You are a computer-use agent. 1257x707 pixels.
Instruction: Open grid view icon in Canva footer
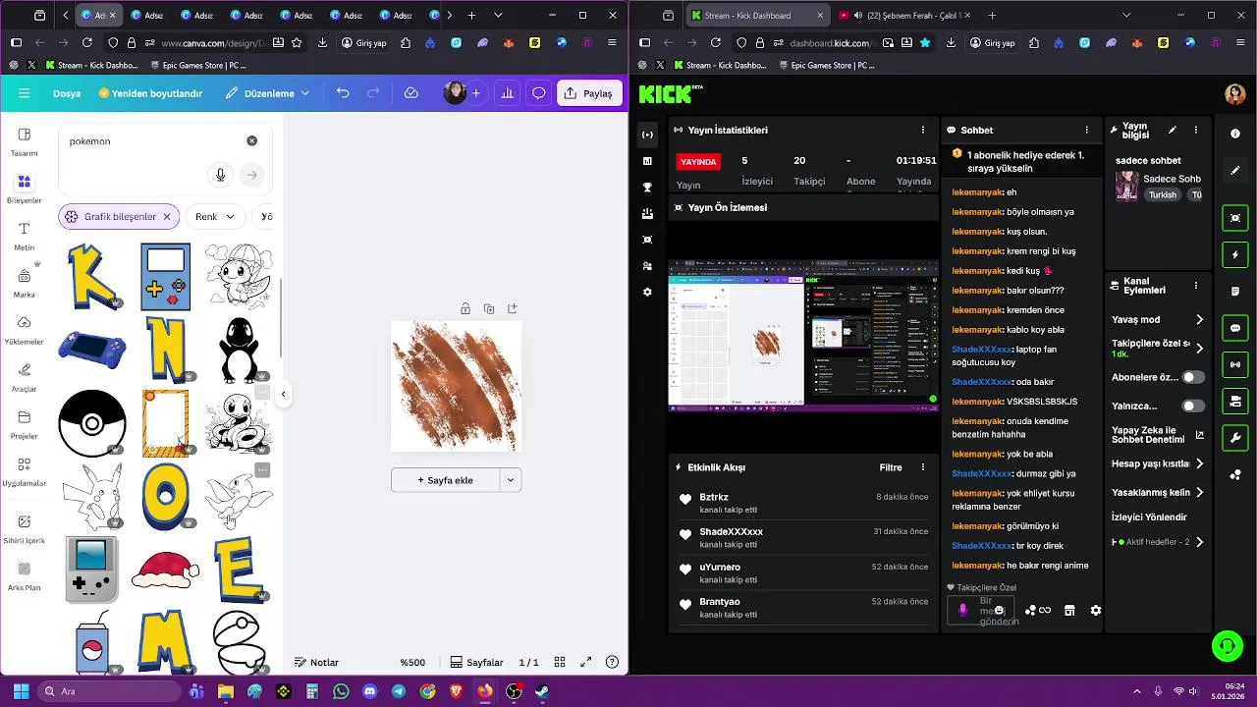tap(560, 663)
